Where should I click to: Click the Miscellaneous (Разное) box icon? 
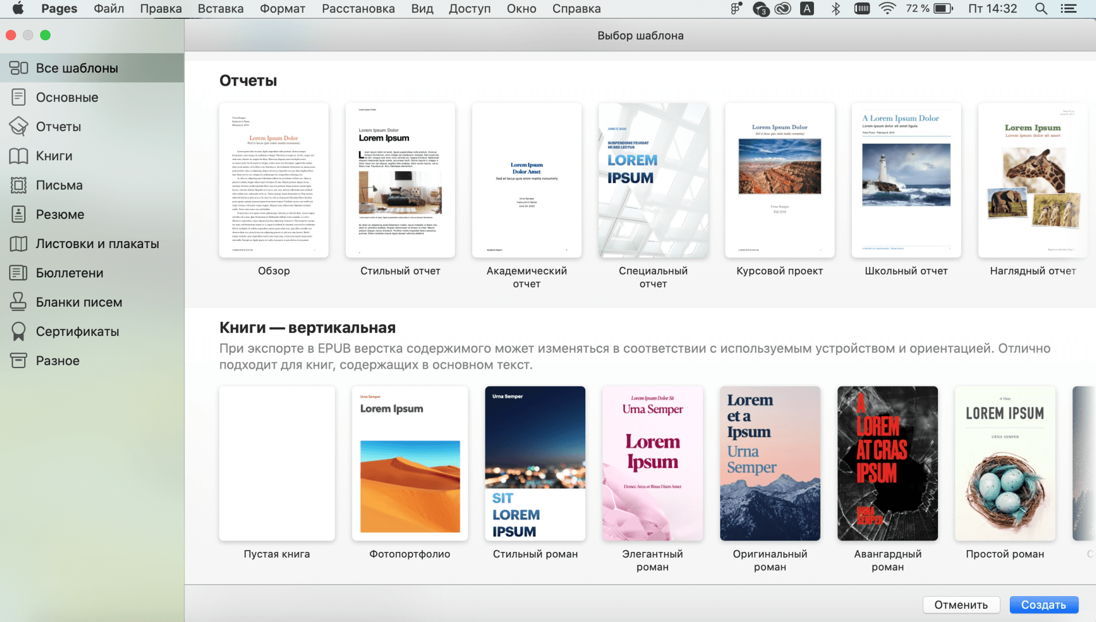[x=18, y=361]
